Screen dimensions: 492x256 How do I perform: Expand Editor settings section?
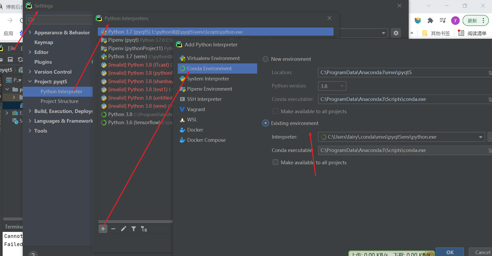tap(30, 52)
